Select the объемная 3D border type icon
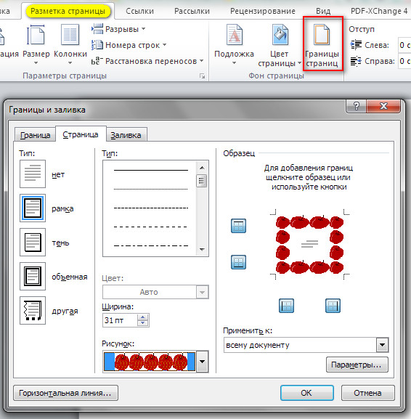Viewport: 411px width, 419px height. pyautogui.click(x=33, y=276)
